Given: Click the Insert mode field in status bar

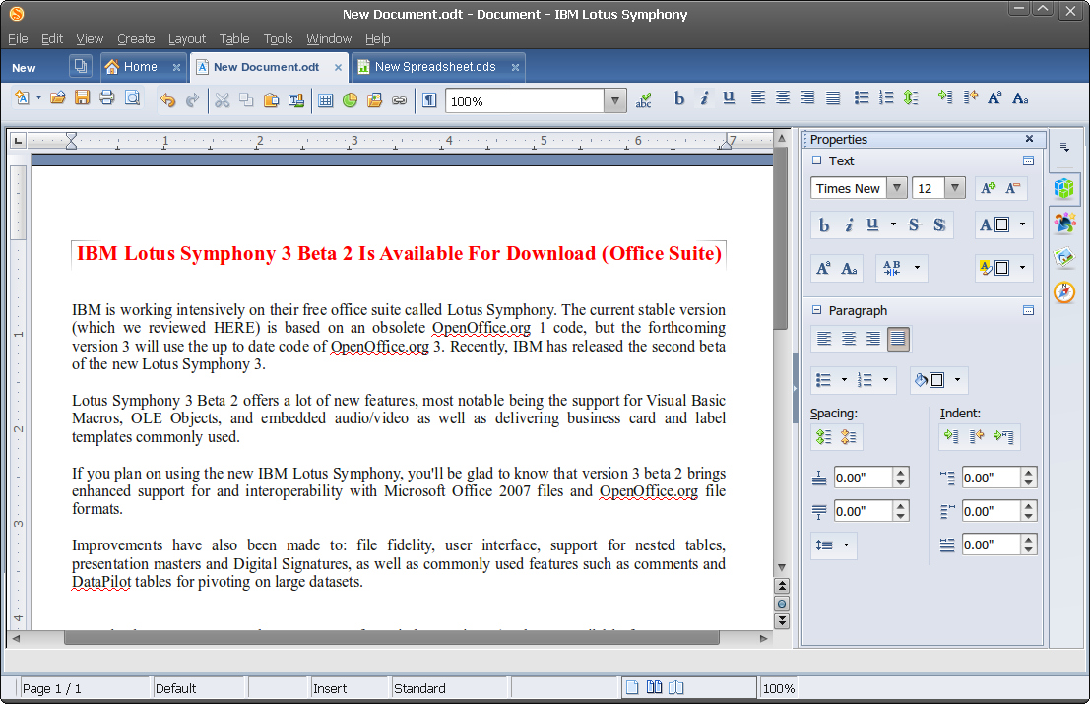Looking at the screenshot, I should (x=349, y=688).
